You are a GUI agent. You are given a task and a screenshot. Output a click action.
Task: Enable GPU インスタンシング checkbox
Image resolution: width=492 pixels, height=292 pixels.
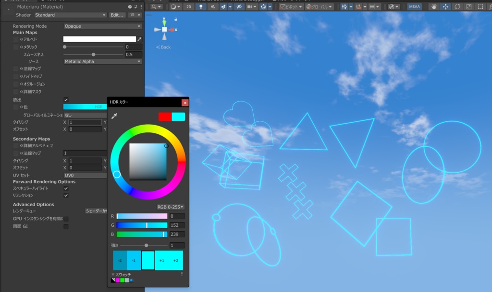click(x=66, y=219)
